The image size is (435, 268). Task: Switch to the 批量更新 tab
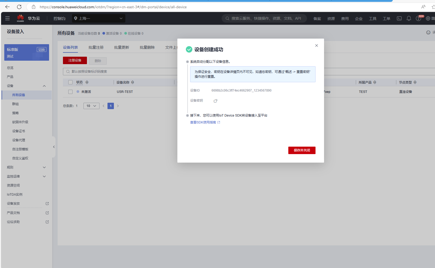click(122, 47)
